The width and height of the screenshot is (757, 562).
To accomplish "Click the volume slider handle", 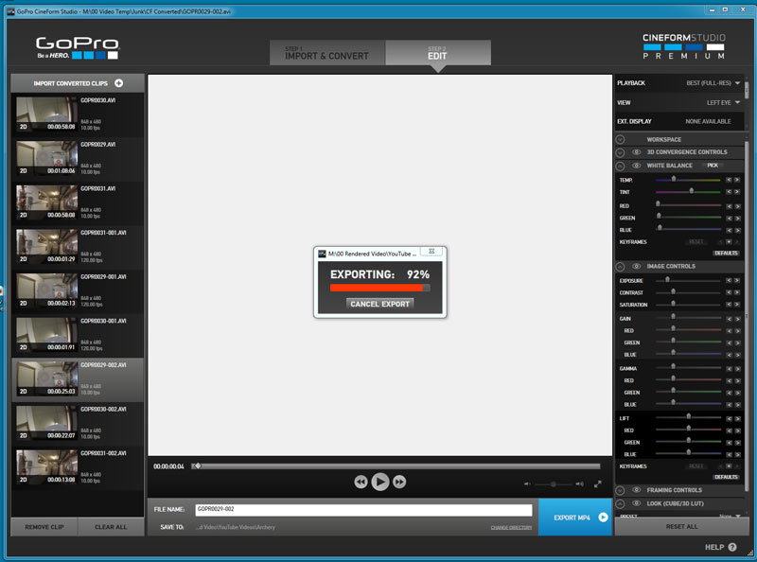I will (x=554, y=483).
